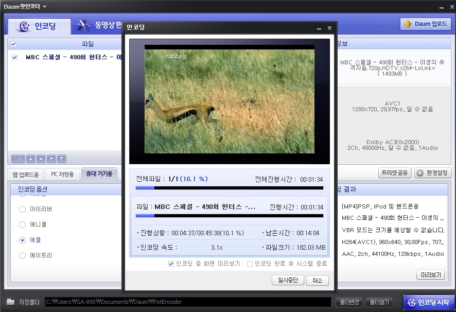Move file up with the up-arrow icon

41,159
